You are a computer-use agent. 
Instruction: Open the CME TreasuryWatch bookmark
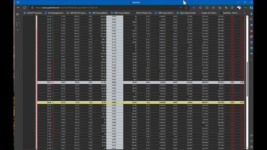tap(99, 13)
